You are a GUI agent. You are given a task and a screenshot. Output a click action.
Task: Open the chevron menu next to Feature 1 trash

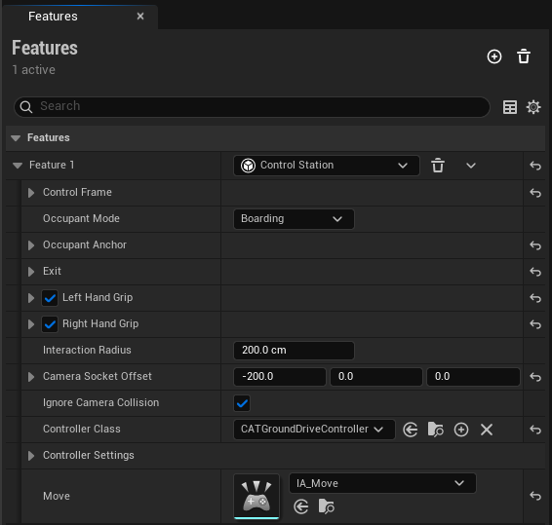471,166
